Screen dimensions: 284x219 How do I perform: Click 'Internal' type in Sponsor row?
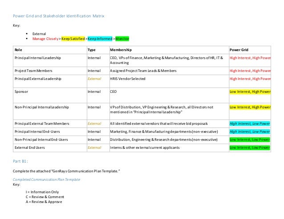tap(94, 92)
